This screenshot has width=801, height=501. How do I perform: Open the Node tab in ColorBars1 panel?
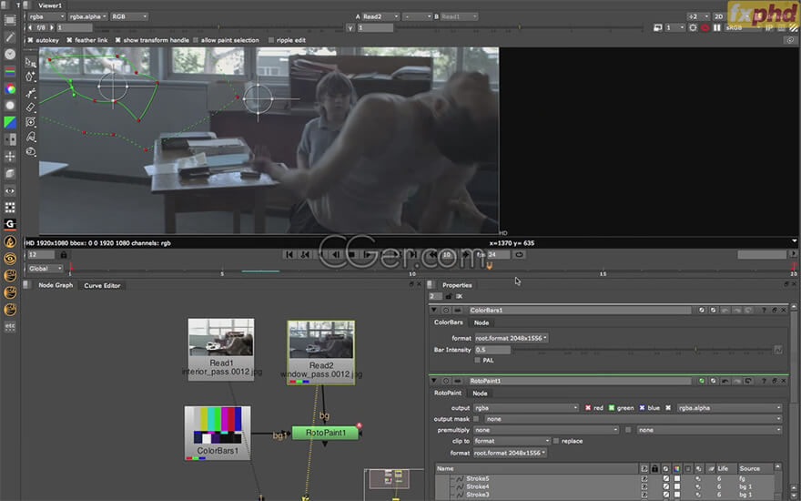[482, 322]
